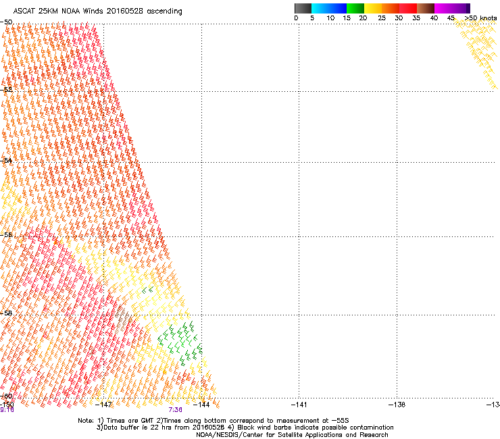This screenshot has width=500, height=439.
Task: Click the 'Data buffer is 22 hrs' note line
Action: [245, 428]
